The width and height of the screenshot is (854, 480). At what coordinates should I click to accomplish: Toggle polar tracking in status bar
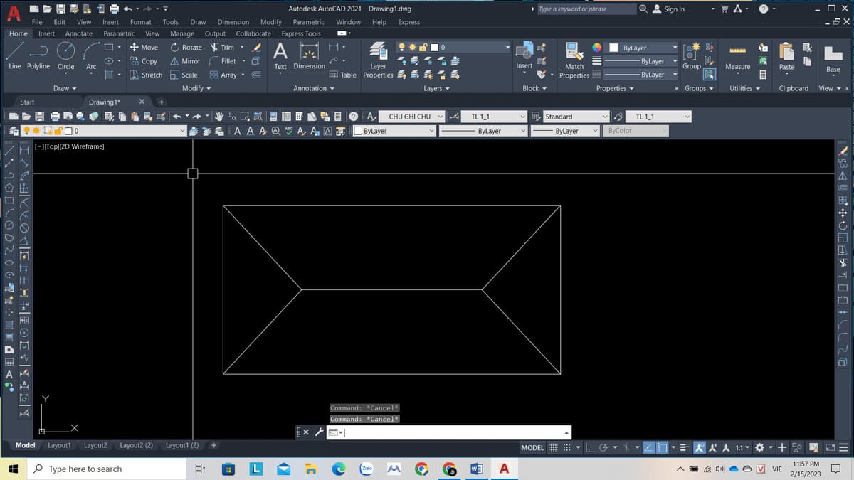point(603,448)
